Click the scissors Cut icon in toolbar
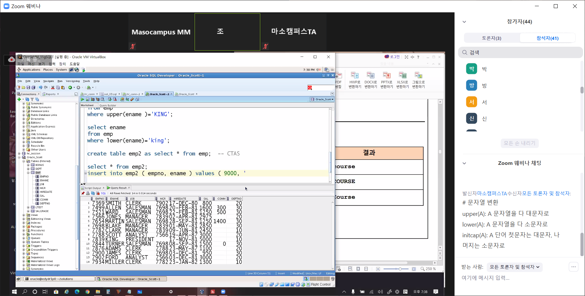 pyautogui.click(x=53, y=88)
